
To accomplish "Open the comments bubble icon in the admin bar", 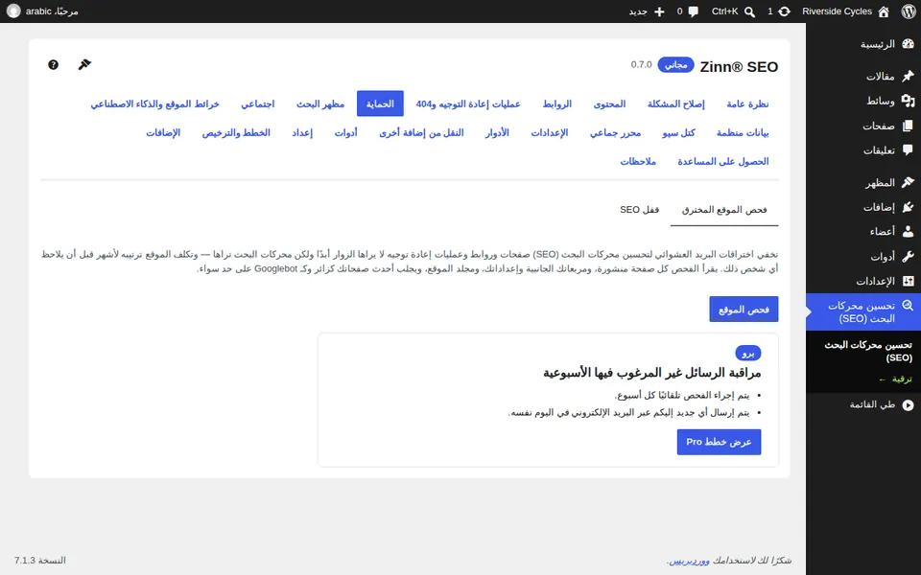I will (x=693, y=11).
